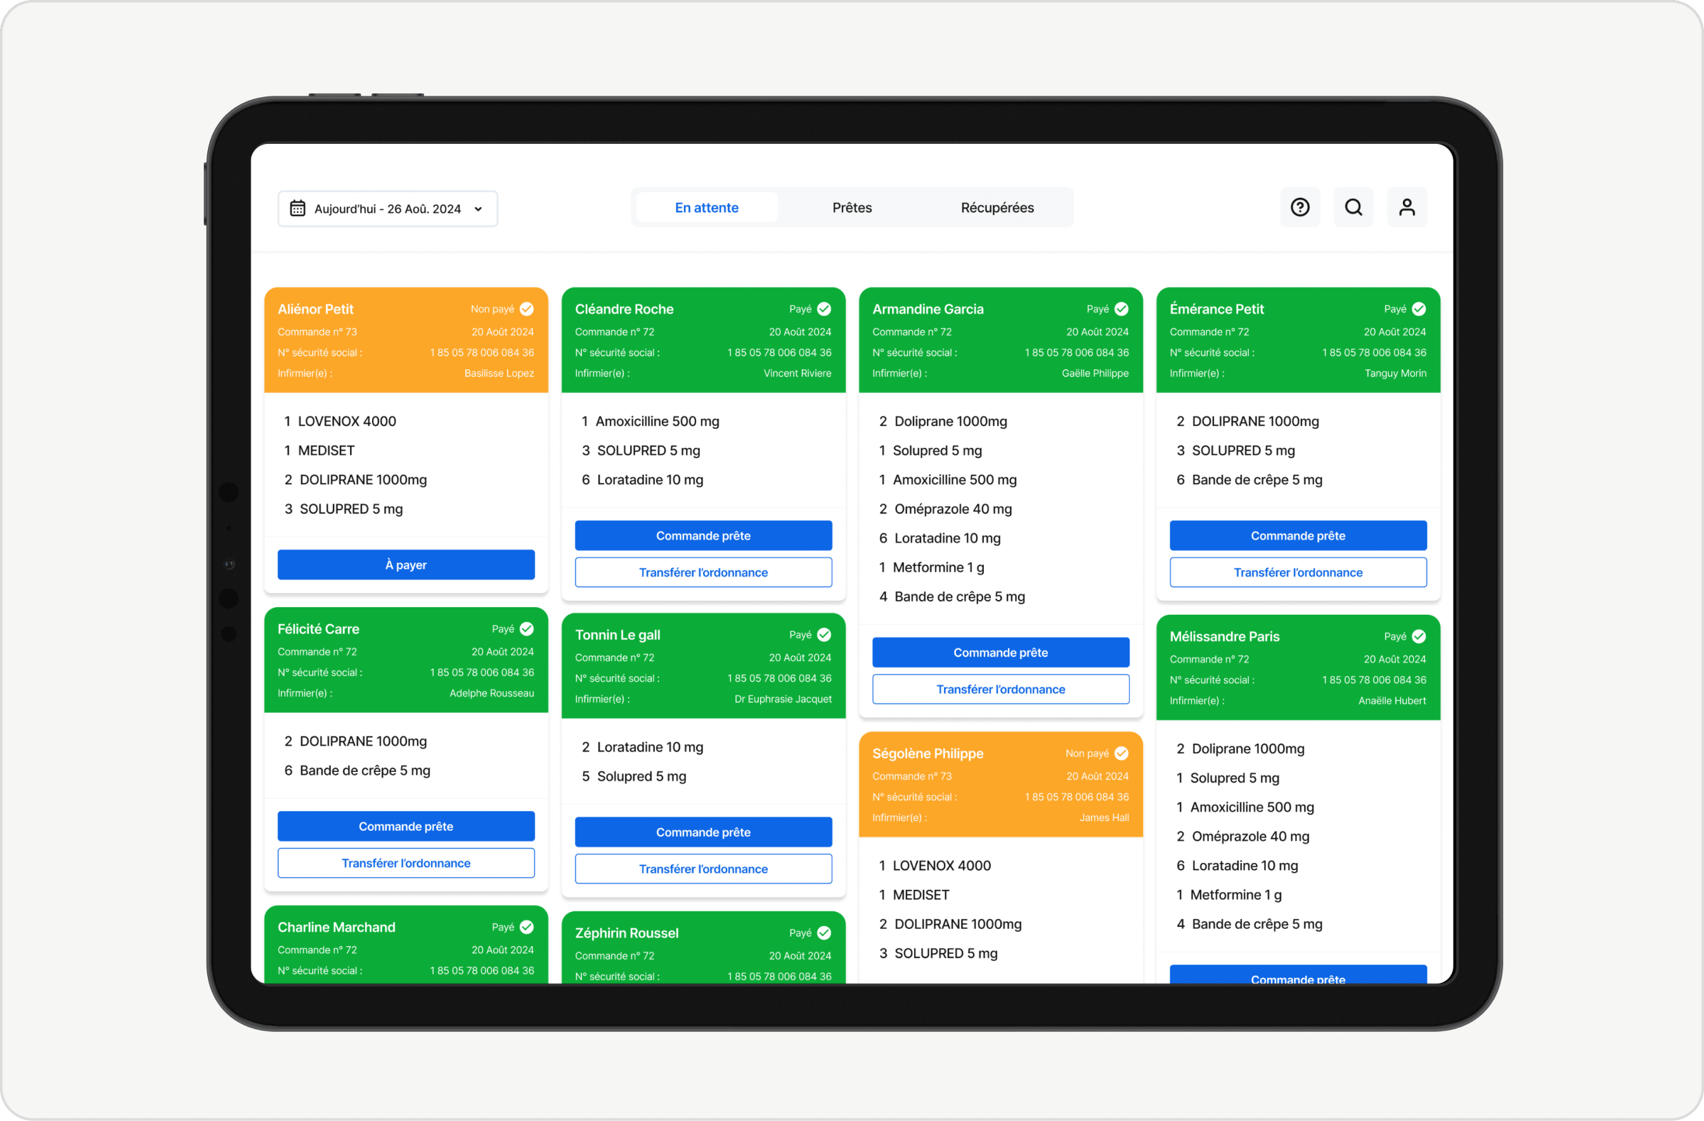Select Amoxicilline 500 mg in Cléandre Roche's order
Viewport: 1704px width, 1121px height.
tap(657, 421)
